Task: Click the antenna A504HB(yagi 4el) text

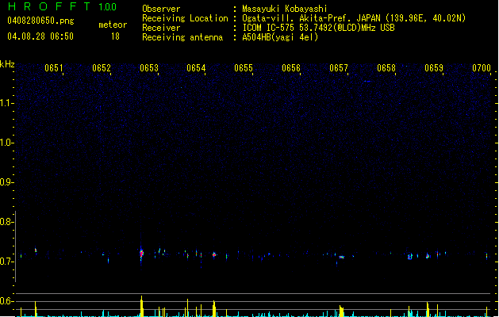Action: coord(280,37)
